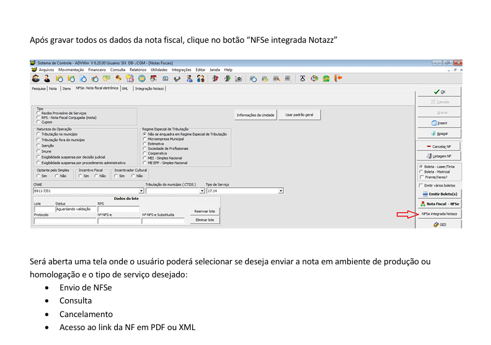Switch to the Itens tab
The image size is (491, 345).
pos(66,89)
